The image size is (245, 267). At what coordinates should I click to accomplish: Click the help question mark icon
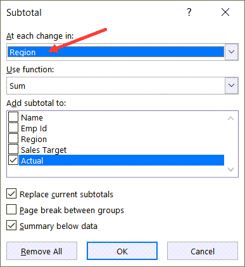[x=189, y=12]
